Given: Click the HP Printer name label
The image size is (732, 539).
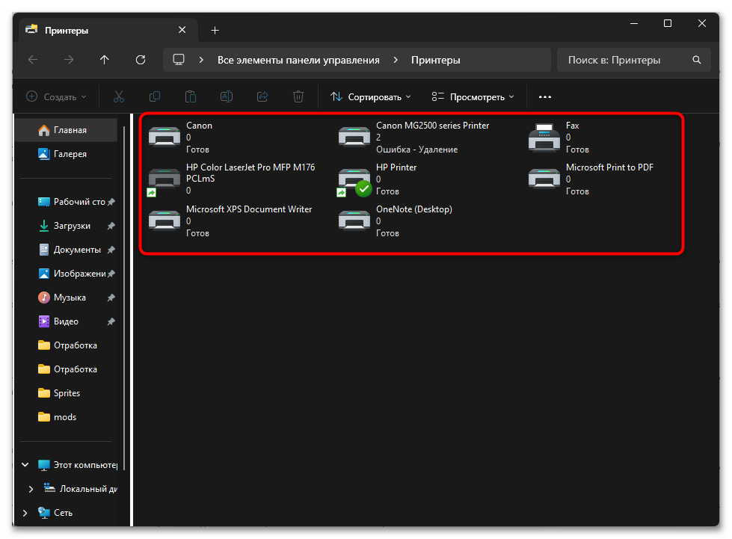Looking at the screenshot, I should tap(396, 167).
